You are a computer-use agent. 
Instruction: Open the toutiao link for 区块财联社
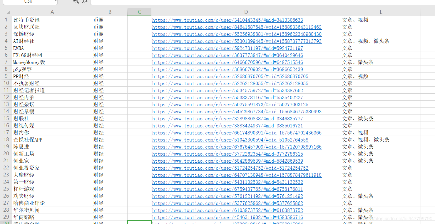[237, 27]
